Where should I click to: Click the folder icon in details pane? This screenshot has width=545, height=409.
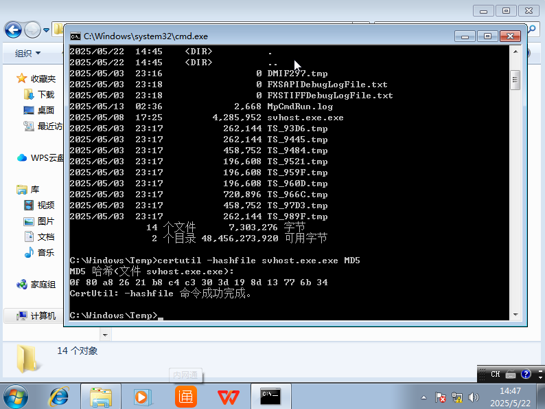click(x=28, y=359)
